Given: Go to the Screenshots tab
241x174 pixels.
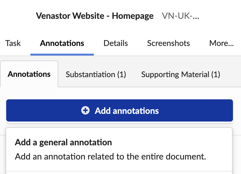Looking at the screenshot, I should pos(169,43).
